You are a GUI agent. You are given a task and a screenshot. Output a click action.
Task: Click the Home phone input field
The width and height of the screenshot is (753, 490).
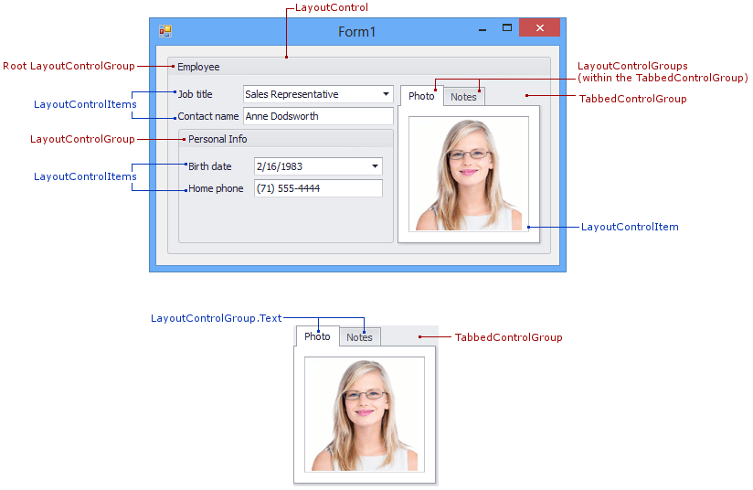point(318,188)
